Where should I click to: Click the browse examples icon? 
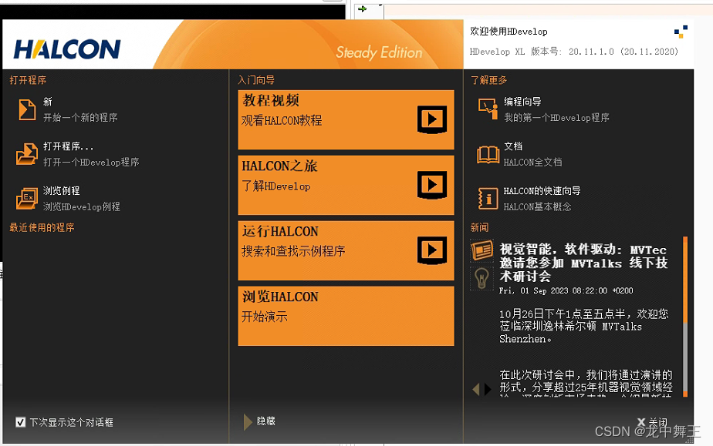(x=27, y=199)
